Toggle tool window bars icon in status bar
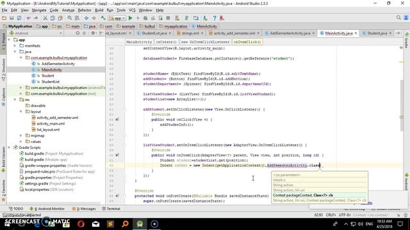Image resolution: width=410 pixels, height=230 pixels. click(x=5, y=215)
